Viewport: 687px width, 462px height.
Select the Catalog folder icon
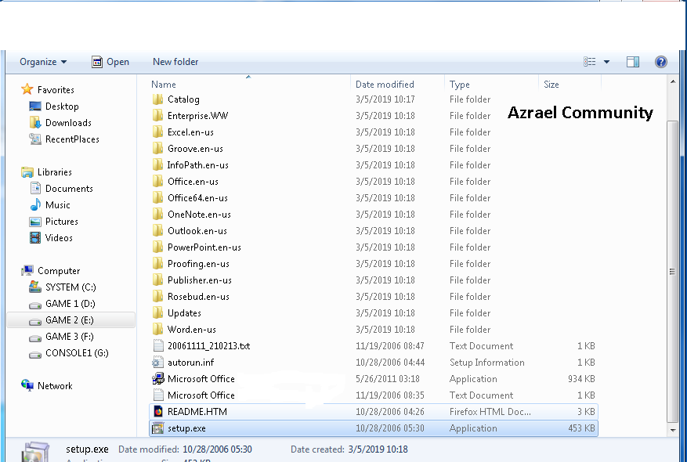tap(157, 99)
